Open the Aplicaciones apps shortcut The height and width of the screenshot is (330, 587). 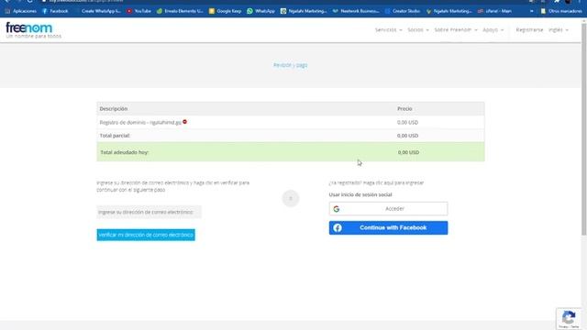(x=21, y=11)
